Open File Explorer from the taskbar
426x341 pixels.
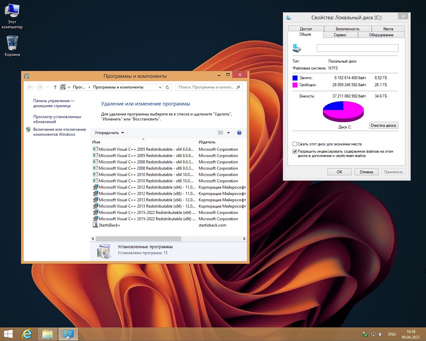click(48, 334)
